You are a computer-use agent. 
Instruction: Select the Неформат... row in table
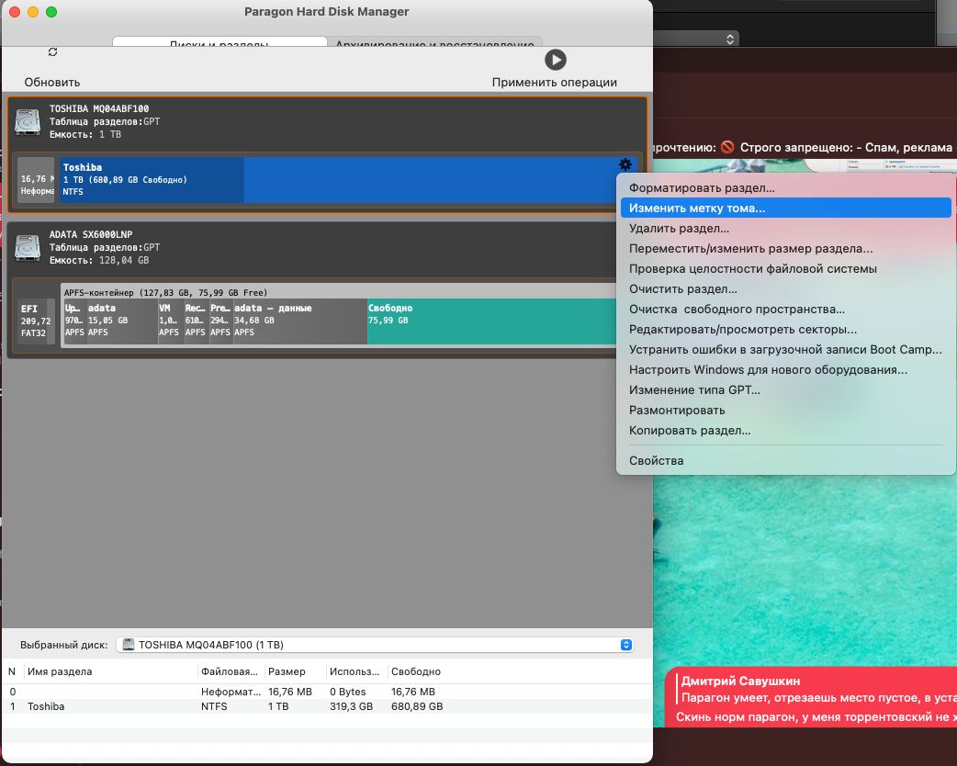(327, 692)
